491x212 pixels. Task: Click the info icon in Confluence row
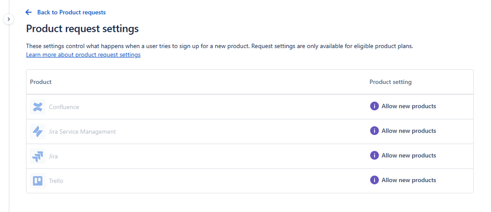(x=374, y=106)
